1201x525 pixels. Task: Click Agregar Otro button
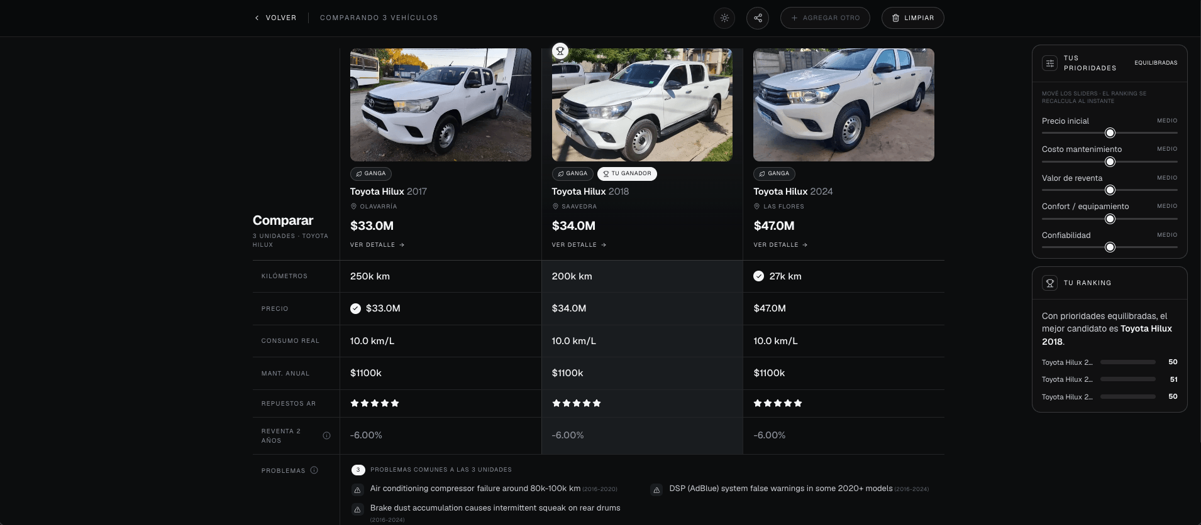click(x=825, y=18)
